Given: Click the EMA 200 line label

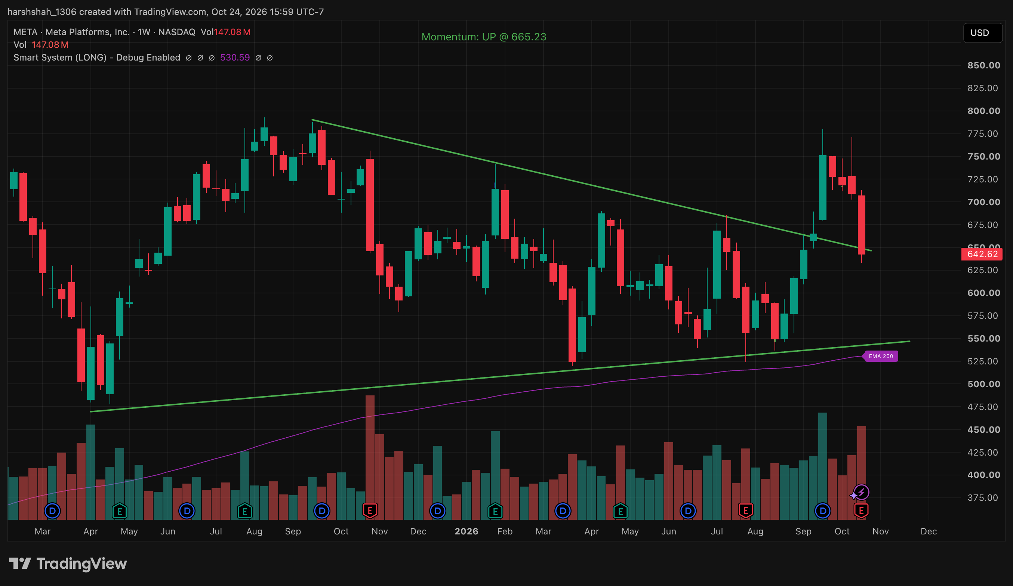Looking at the screenshot, I should [880, 356].
